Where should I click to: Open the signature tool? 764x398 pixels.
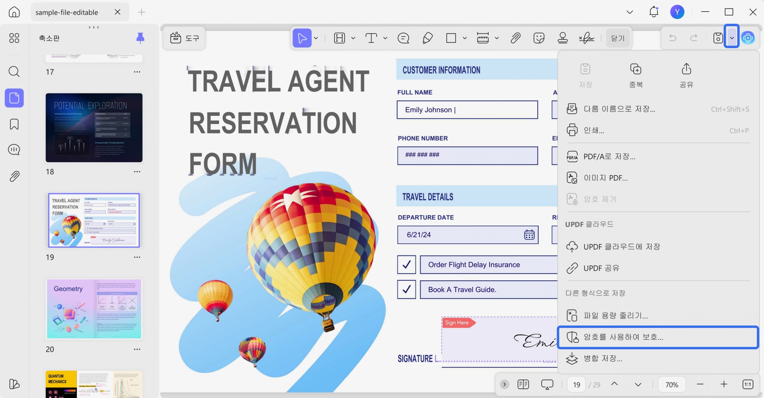[x=586, y=38]
